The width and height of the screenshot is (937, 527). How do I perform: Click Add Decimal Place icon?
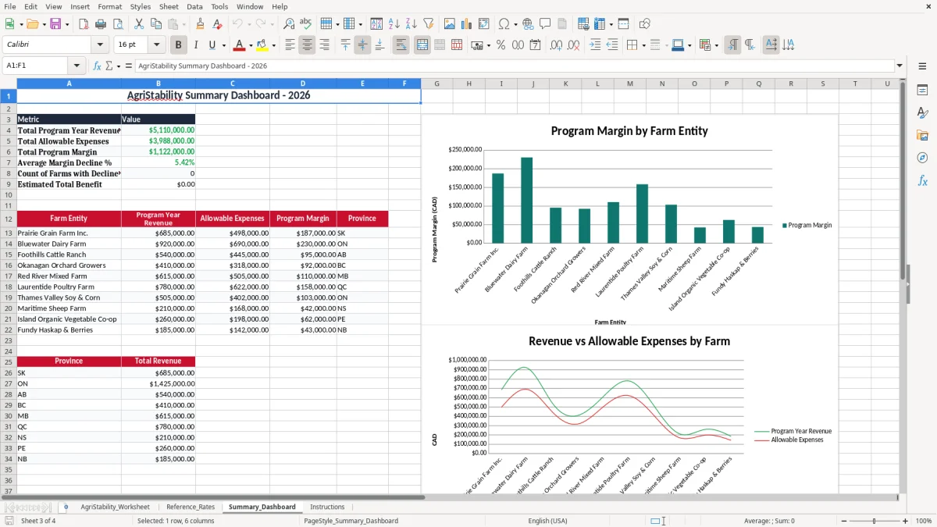click(556, 45)
